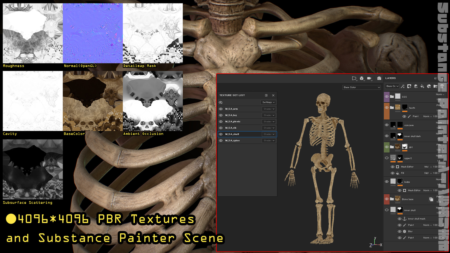Click the add fill layer icon in Layers panel
The height and width of the screenshot is (253, 450).
tap(422, 86)
